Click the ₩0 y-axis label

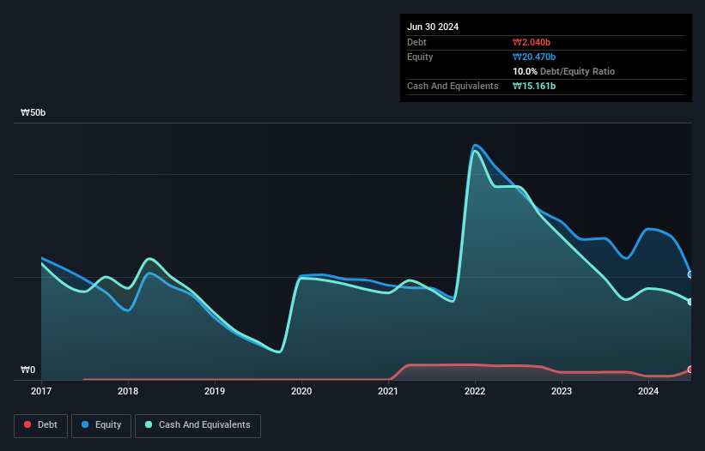pos(27,370)
